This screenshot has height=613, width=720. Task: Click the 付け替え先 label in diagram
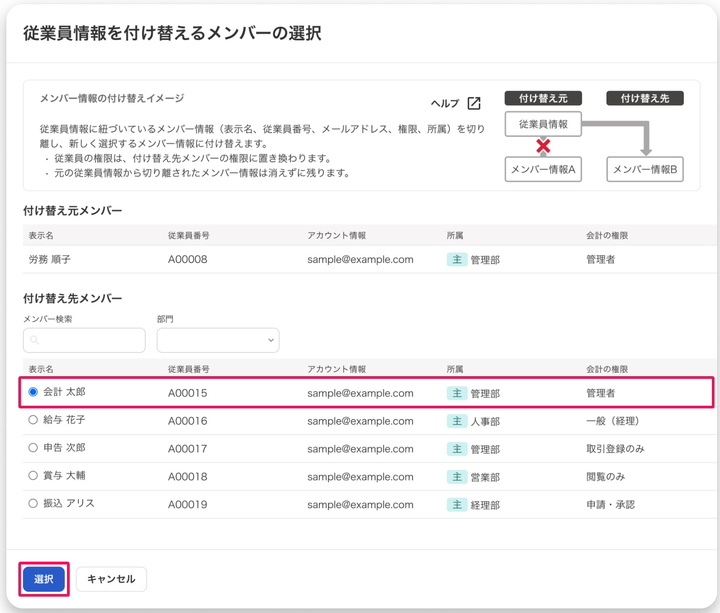(x=645, y=98)
